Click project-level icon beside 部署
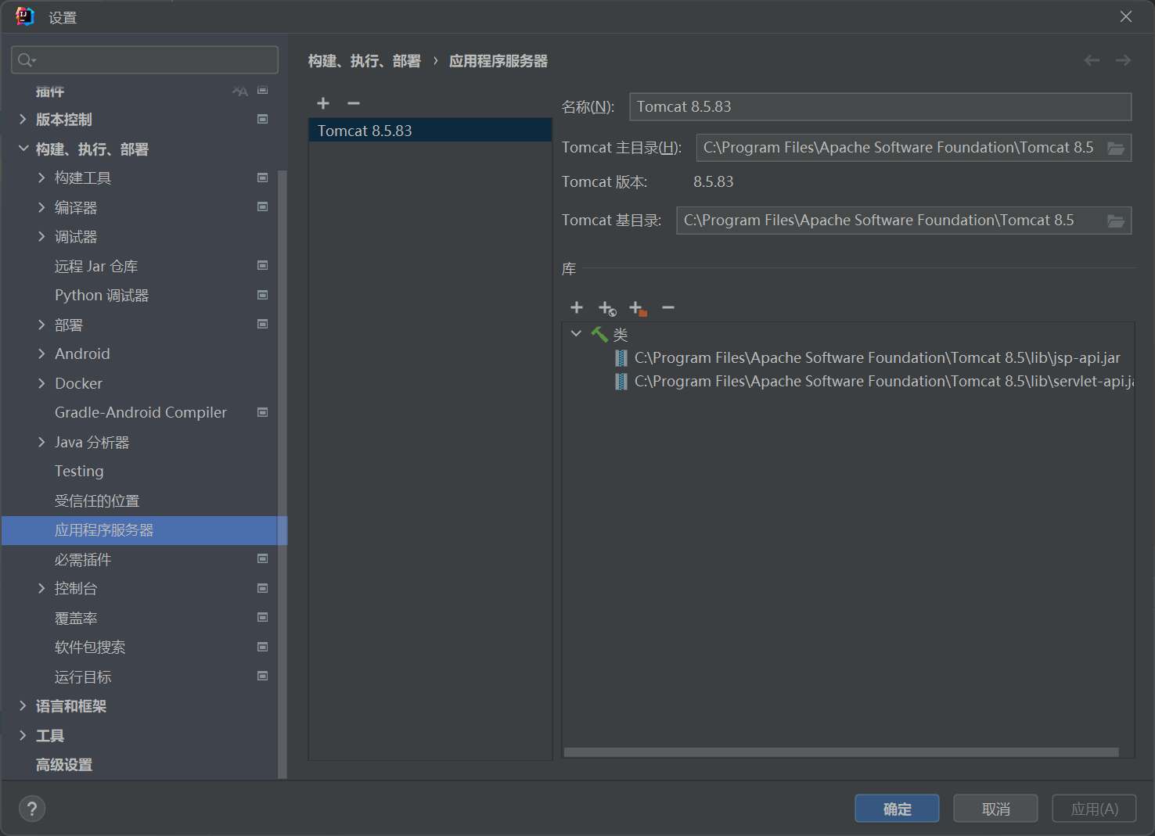This screenshot has width=1155, height=836. 263,324
